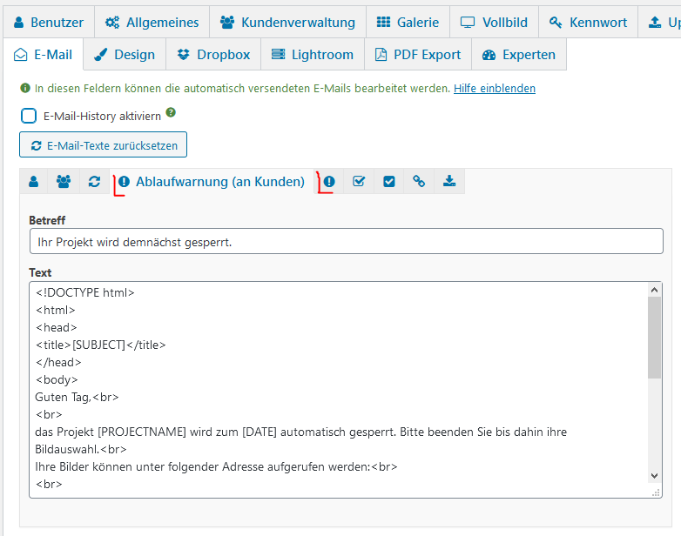Image resolution: width=681 pixels, height=536 pixels.
Task: Click the E-Mail-Texte zurücksetzen button
Action: click(103, 145)
